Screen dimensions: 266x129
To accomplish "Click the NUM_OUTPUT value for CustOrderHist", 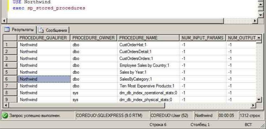I will 241,45.
